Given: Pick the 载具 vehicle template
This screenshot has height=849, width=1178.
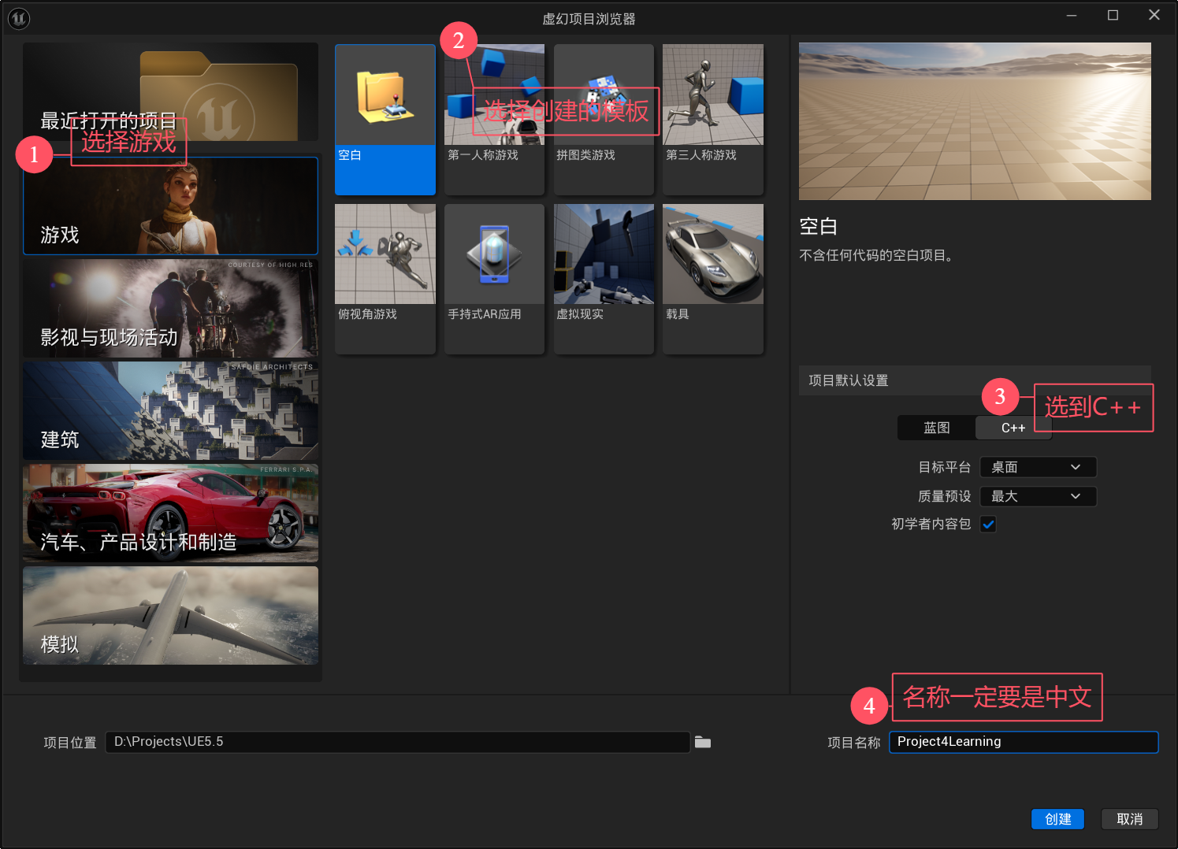Looking at the screenshot, I should point(713,279).
